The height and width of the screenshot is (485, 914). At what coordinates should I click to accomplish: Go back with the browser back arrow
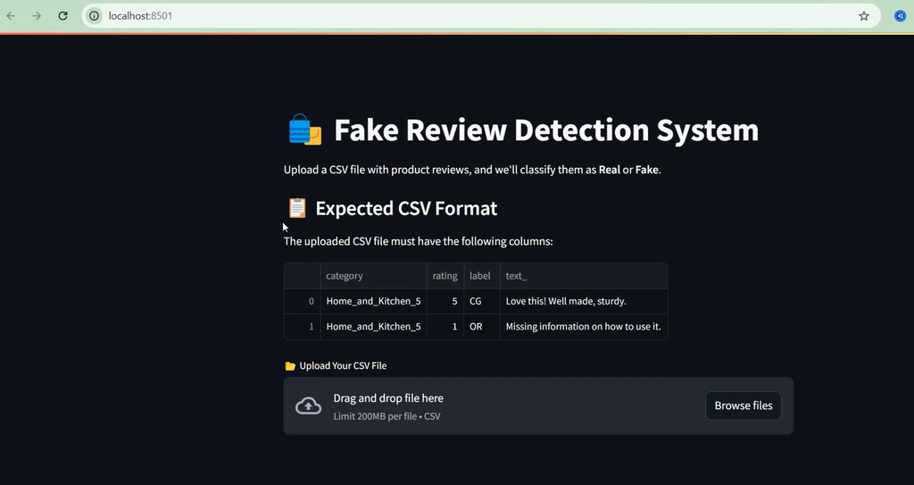point(11,16)
